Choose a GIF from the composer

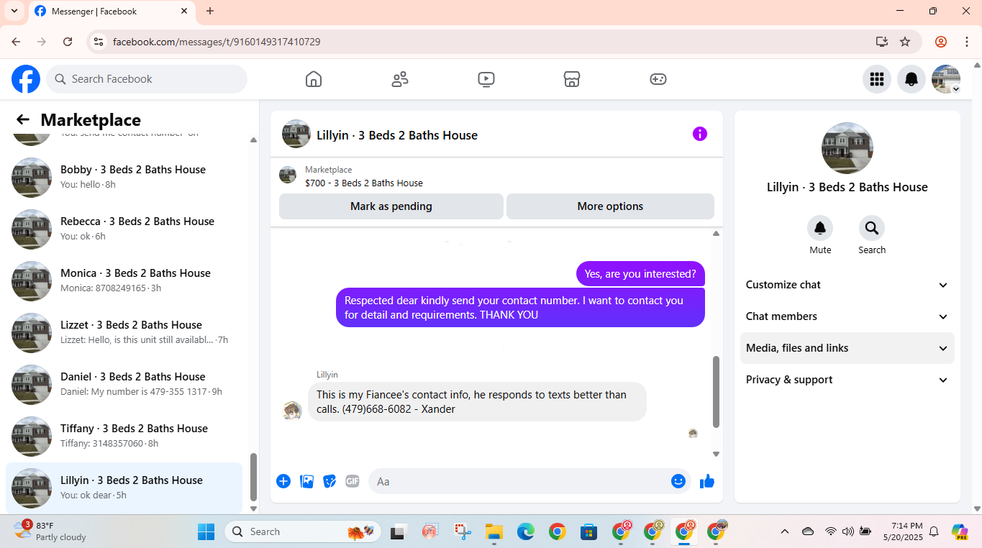[x=352, y=481]
